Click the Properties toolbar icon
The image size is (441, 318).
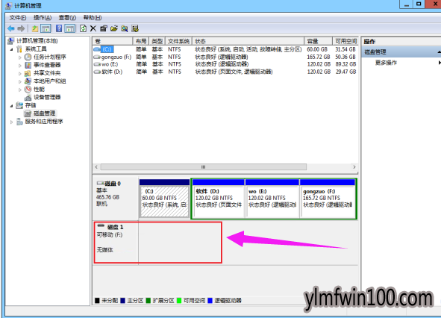(104, 28)
